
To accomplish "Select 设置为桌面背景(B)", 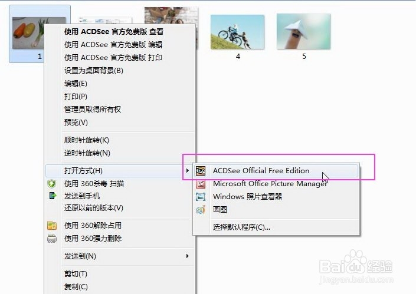I will pyautogui.click(x=94, y=71).
